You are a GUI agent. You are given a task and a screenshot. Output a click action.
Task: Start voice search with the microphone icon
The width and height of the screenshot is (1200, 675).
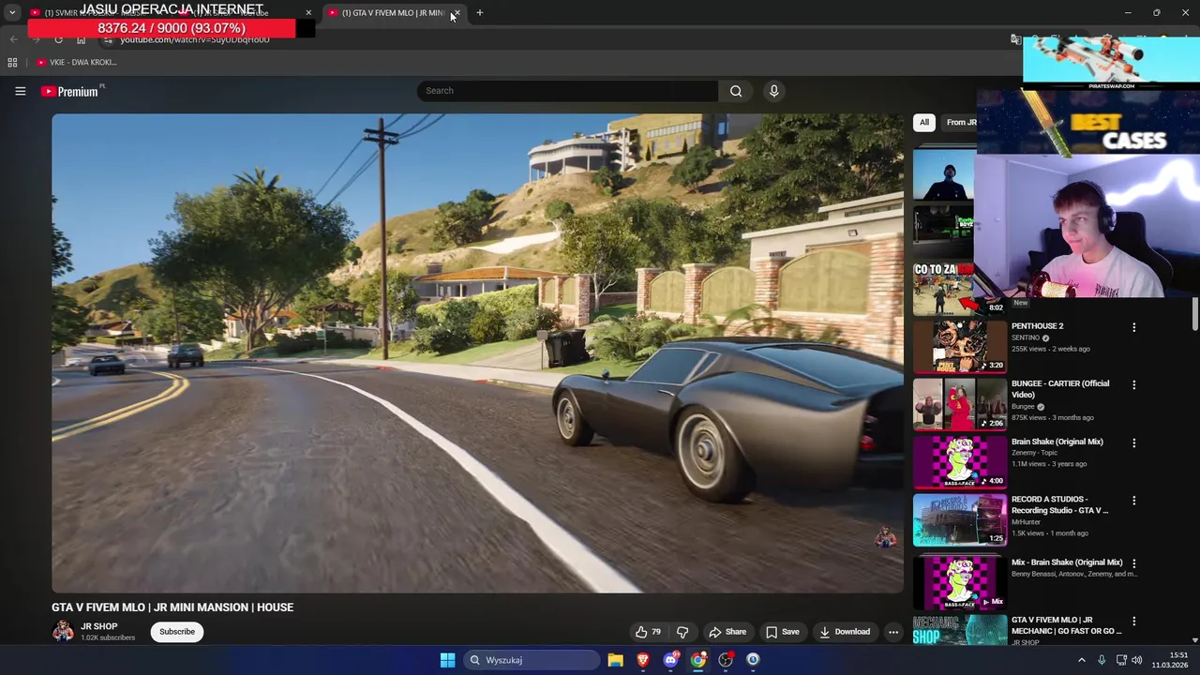(x=773, y=91)
